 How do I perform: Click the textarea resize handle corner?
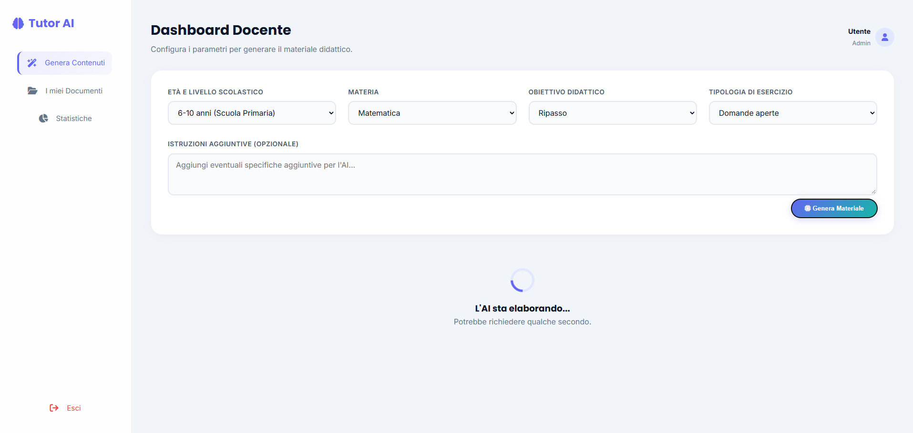[x=873, y=191]
